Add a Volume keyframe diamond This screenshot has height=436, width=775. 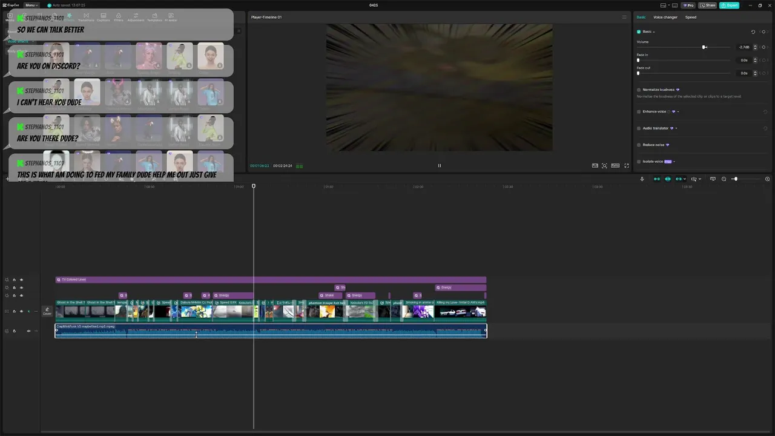(763, 47)
